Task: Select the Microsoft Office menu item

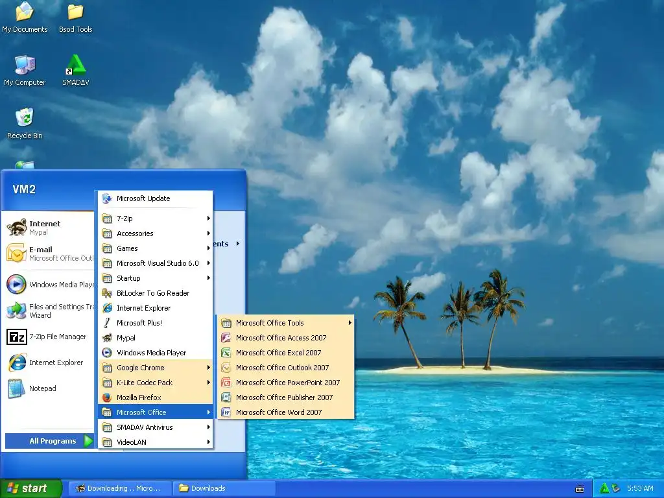Action: point(156,412)
